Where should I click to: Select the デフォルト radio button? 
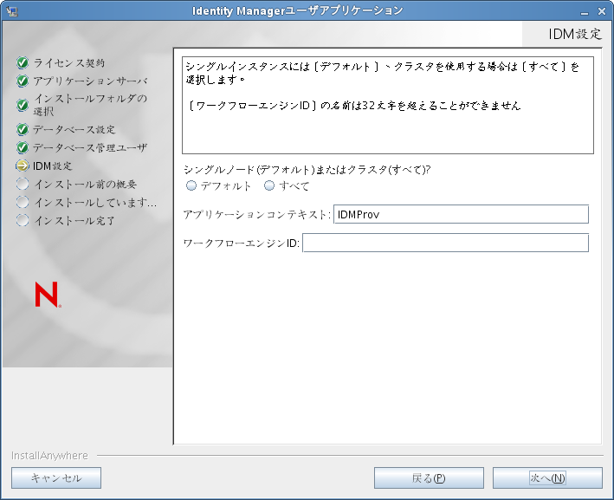click(x=191, y=185)
